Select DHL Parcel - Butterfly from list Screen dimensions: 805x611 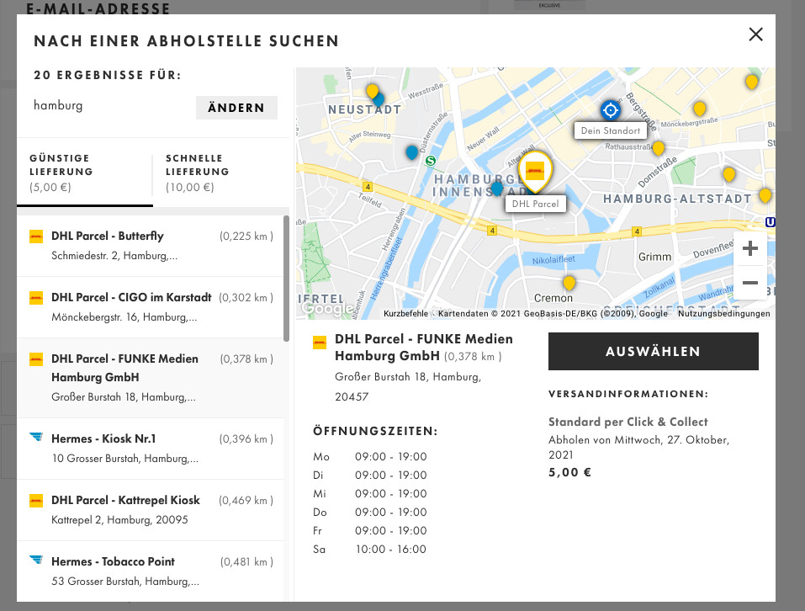click(151, 246)
